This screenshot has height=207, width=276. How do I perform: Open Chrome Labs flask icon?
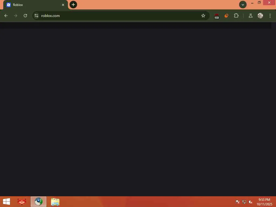click(251, 16)
